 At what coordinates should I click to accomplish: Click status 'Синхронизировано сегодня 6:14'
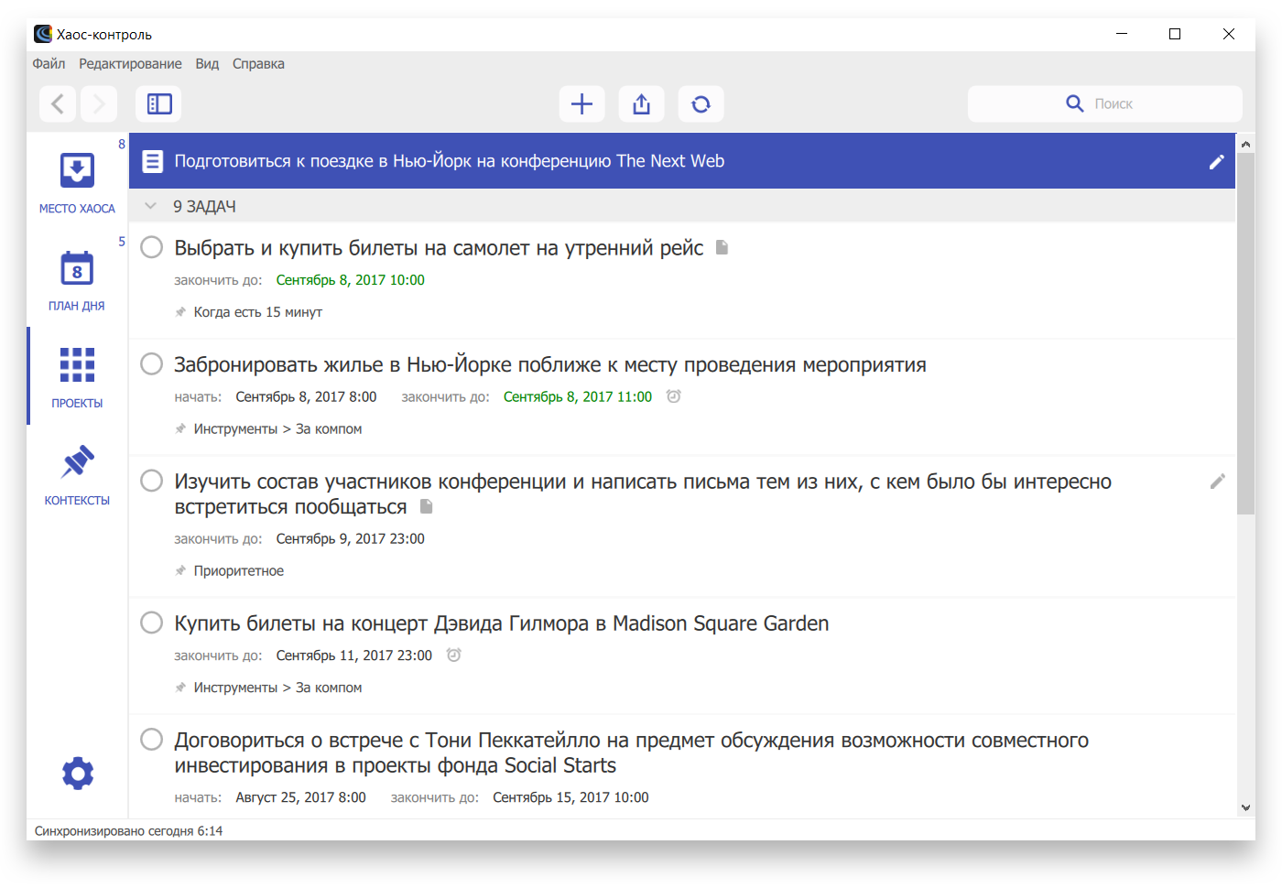[128, 831]
